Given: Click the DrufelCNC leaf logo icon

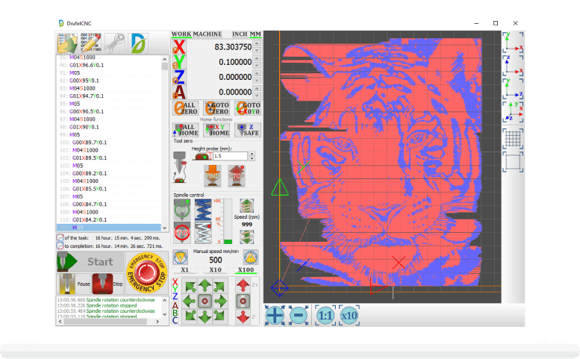Looking at the screenshot, I should [x=138, y=43].
